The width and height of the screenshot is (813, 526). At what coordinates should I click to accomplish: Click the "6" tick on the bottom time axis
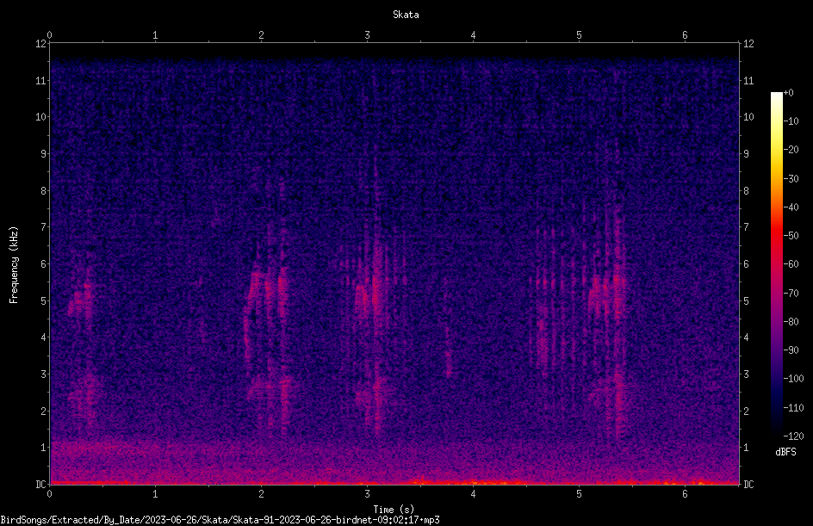pyautogui.click(x=685, y=494)
